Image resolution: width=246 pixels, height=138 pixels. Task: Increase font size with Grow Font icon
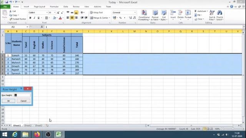58,13
